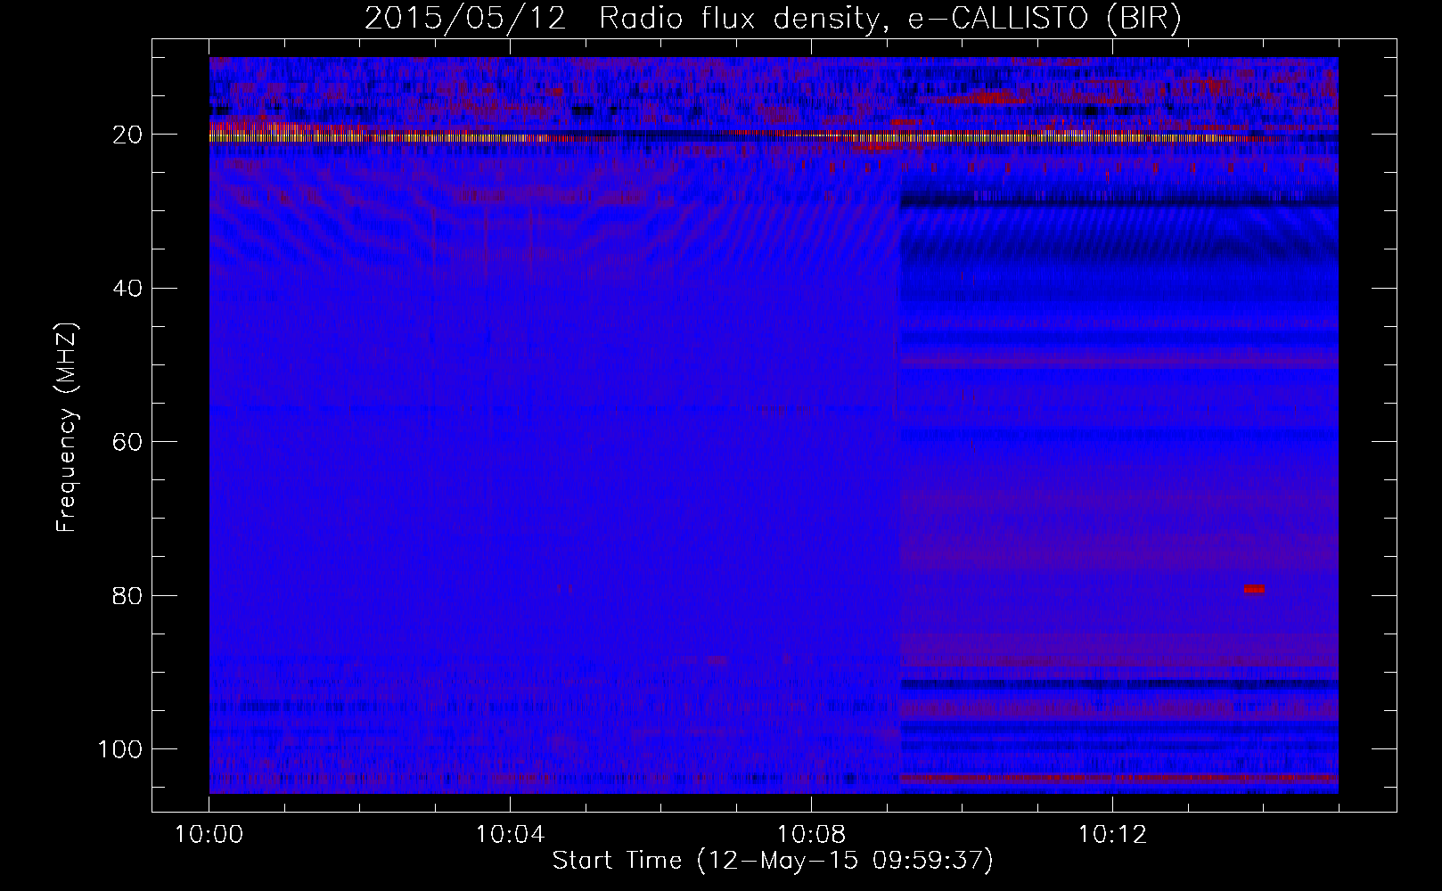Click the red burst near 80 MHz
The height and width of the screenshot is (891, 1442).
coord(1255,589)
